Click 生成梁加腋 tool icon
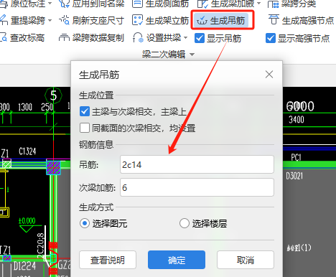 point(202,4)
